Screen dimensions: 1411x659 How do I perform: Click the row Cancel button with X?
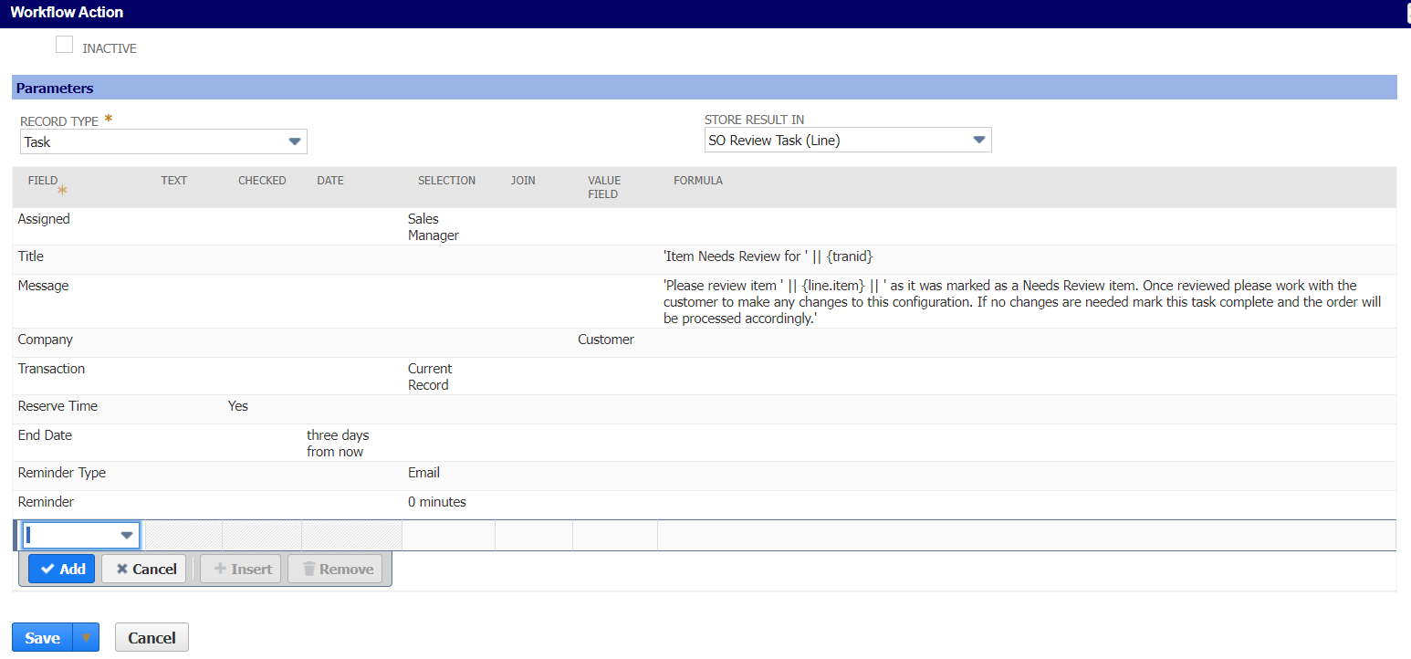coord(144,569)
